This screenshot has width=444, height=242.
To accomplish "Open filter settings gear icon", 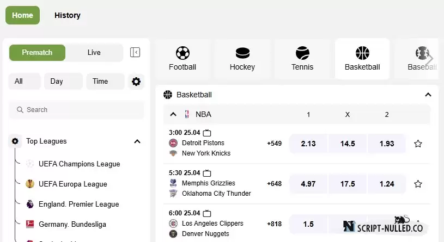I will pyautogui.click(x=136, y=82).
